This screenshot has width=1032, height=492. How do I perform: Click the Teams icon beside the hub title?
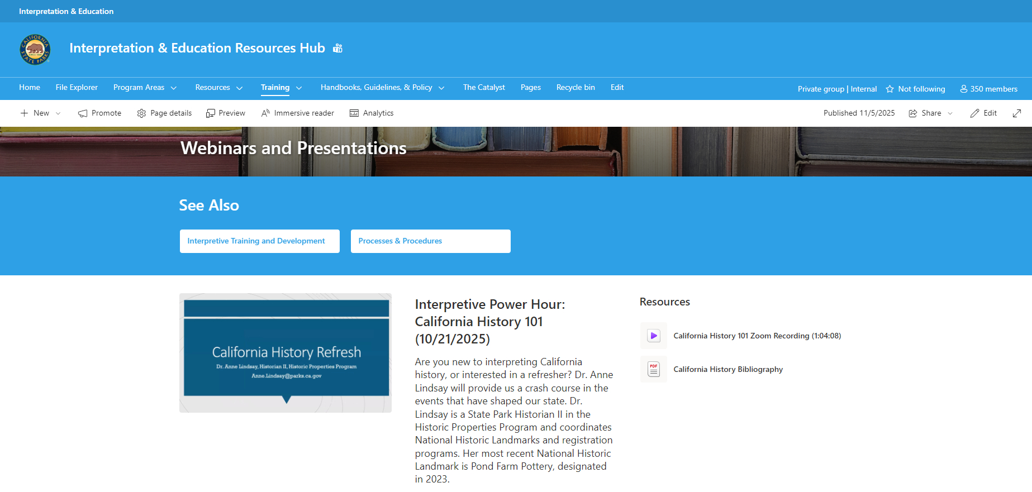tap(337, 49)
